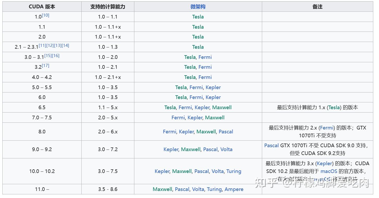Open the Fermi link in the 3.2 row
379x198 pixels.
tap(205, 67)
